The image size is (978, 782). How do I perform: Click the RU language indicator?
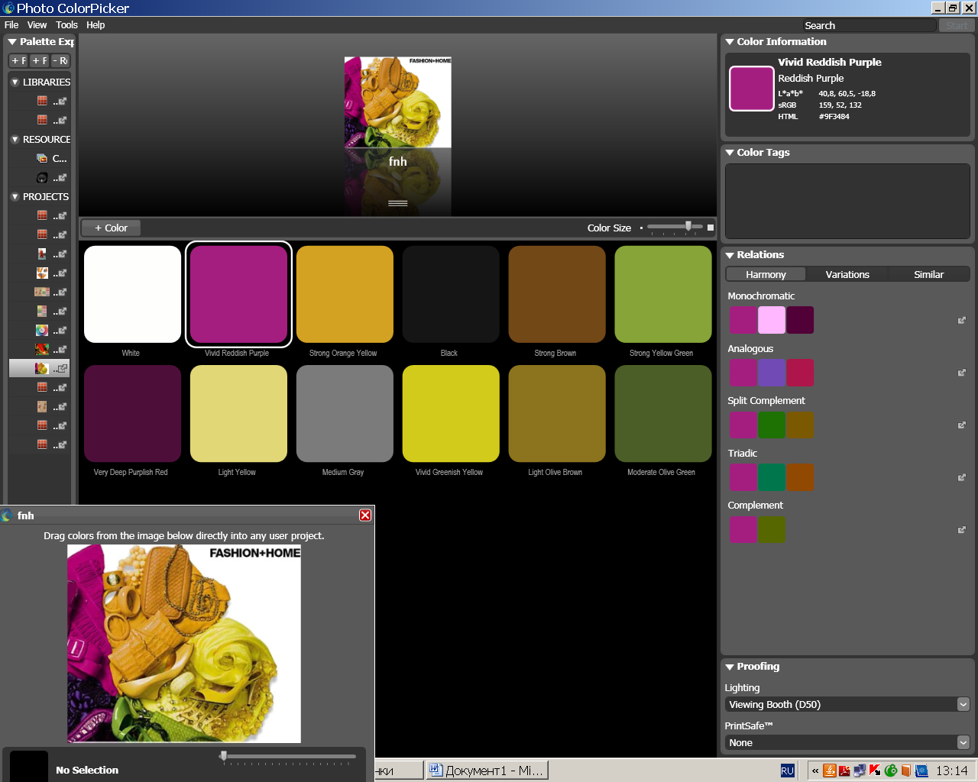pos(787,771)
